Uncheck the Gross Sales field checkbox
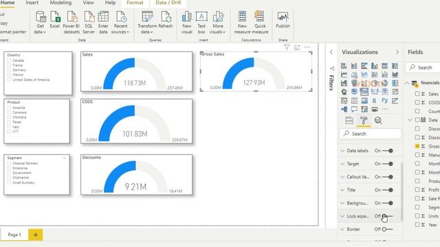440x247 pixels. click(x=417, y=146)
